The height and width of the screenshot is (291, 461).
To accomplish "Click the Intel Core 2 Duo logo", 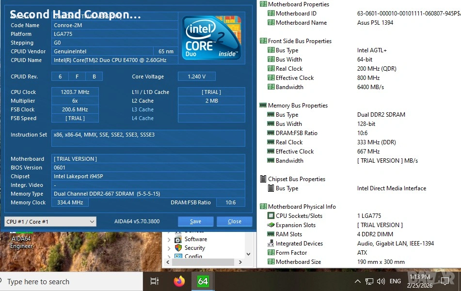I will coord(211,37).
